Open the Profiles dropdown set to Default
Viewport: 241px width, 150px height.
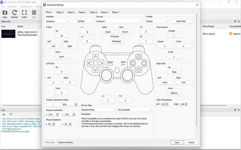pos(157,21)
